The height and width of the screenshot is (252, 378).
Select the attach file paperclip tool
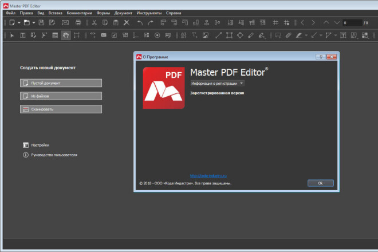click(288, 36)
